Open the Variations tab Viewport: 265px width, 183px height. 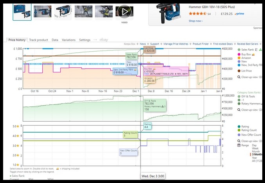coord(69,40)
